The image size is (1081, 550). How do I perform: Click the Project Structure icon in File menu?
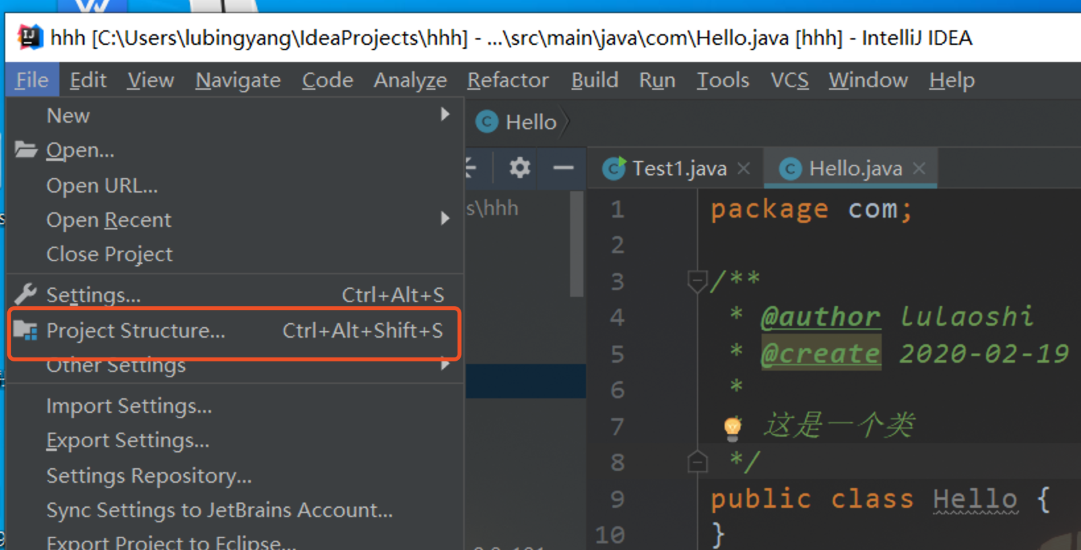pos(26,330)
